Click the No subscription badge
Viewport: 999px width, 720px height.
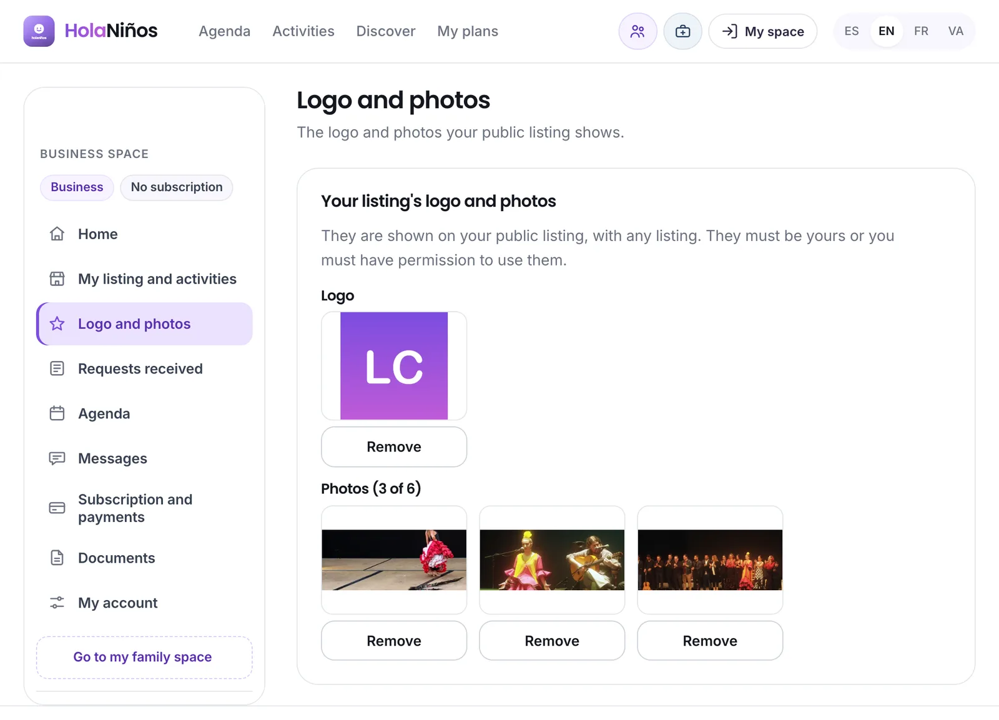177,187
